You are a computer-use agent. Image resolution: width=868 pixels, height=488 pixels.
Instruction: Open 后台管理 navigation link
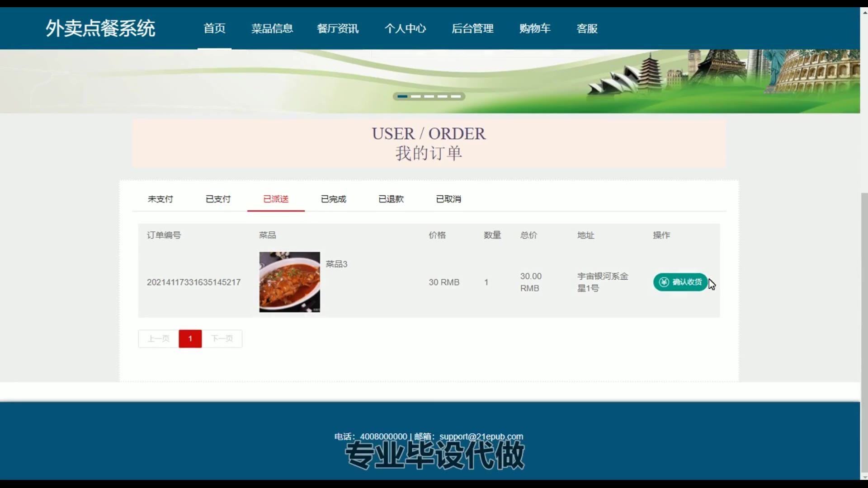472,28
